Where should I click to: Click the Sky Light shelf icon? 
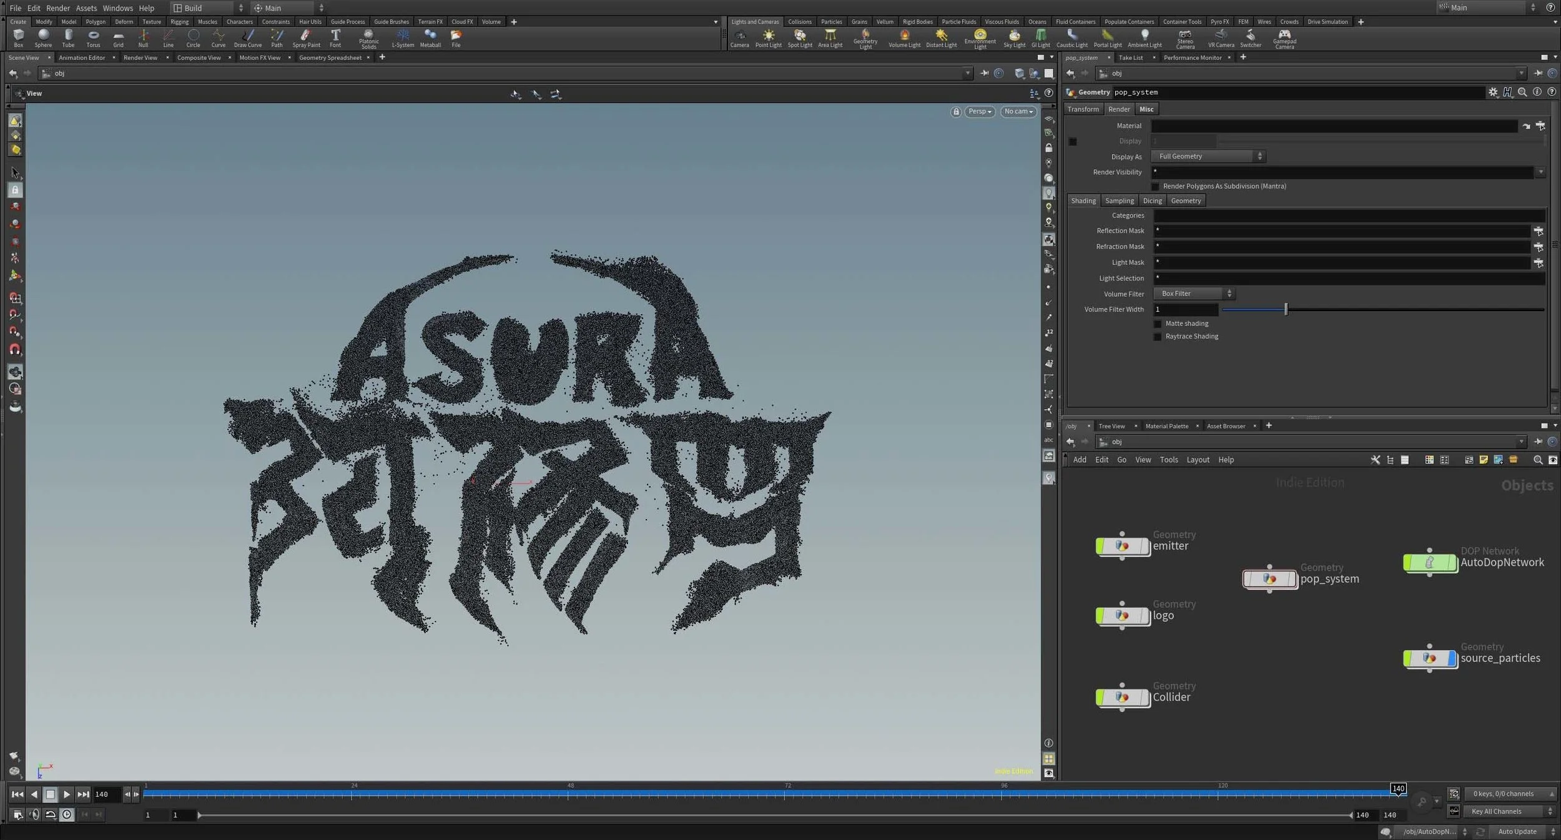[x=1014, y=37]
